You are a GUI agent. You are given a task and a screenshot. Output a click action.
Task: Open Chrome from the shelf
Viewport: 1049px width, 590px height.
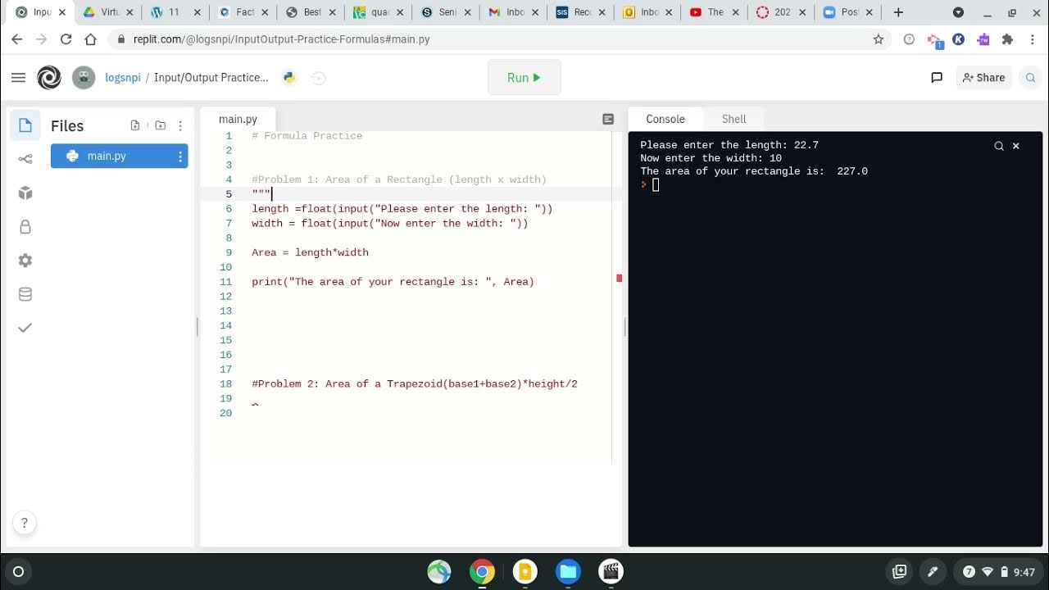(482, 572)
